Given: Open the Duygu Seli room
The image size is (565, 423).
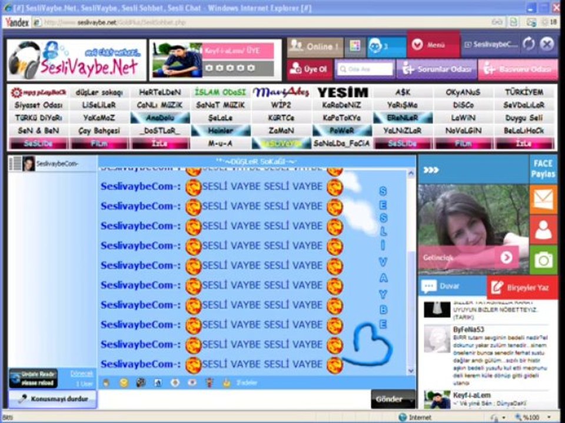Looking at the screenshot, I should click(524, 117).
